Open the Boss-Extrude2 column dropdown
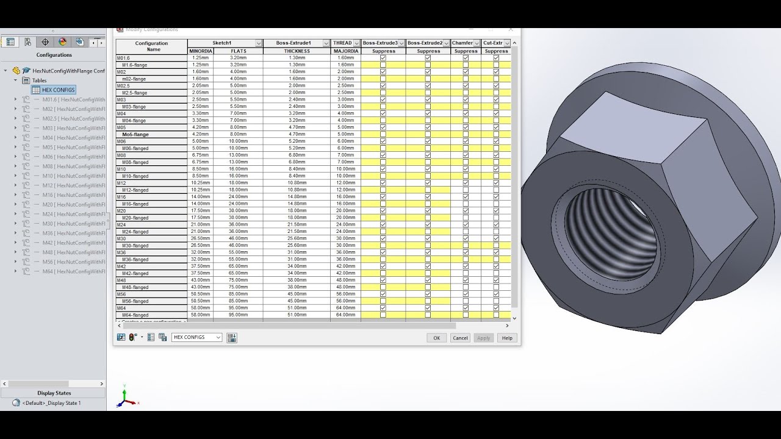781x439 pixels. (447, 43)
